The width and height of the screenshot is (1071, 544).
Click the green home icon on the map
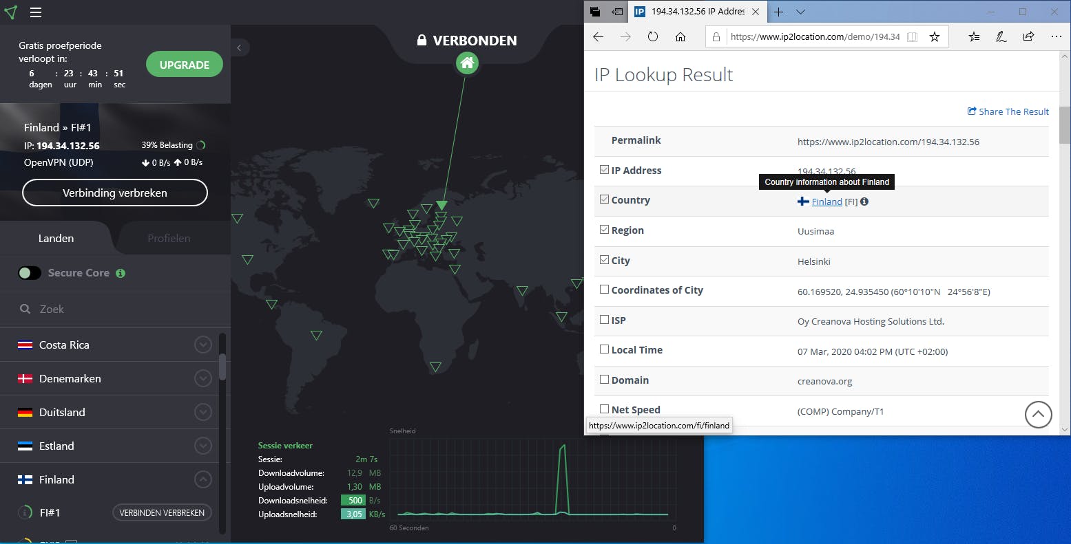pyautogui.click(x=467, y=63)
